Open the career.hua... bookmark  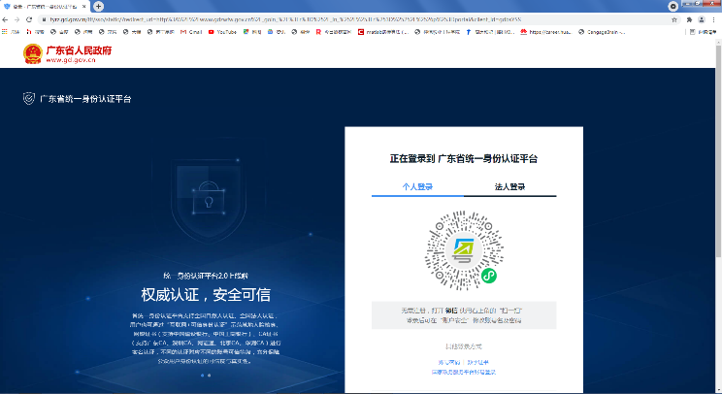point(546,32)
